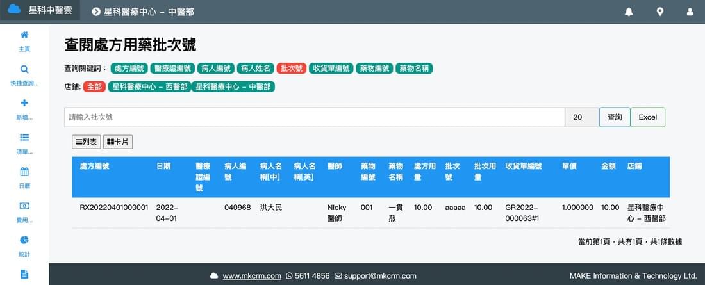Select the 批次號 keyword filter
This screenshot has width=705, height=285.
pyautogui.click(x=292, y=68)
